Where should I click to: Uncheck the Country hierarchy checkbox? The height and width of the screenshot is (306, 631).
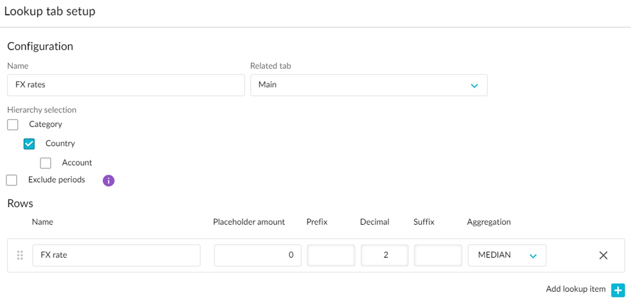29,144
